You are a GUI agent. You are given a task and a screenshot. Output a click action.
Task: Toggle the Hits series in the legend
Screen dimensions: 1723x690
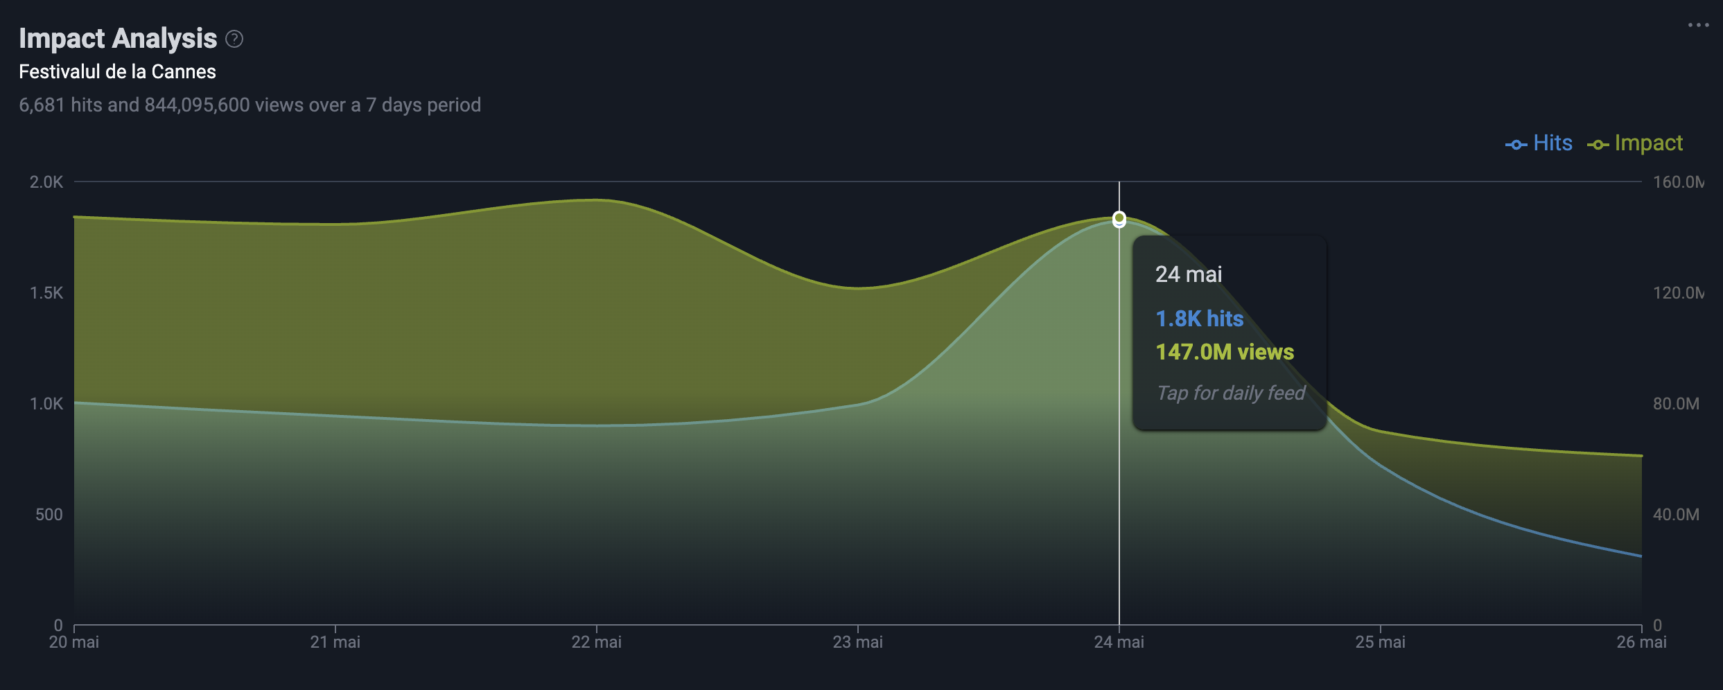tap(1539, 143)
